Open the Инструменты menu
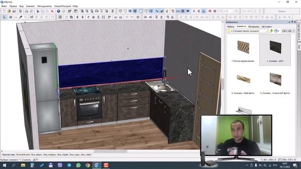 point(44,6)
